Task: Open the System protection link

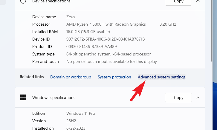Action: (x=114, y=77)
